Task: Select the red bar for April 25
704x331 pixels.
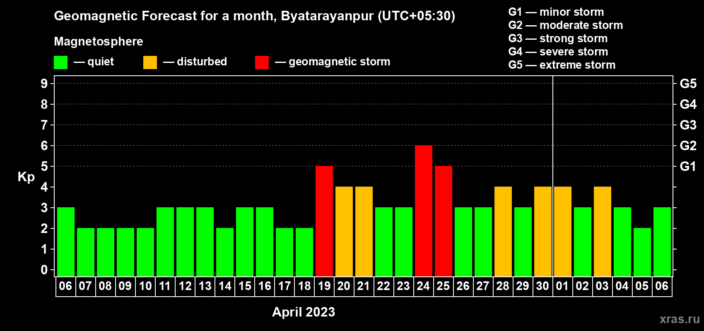Action: (444, 221)
